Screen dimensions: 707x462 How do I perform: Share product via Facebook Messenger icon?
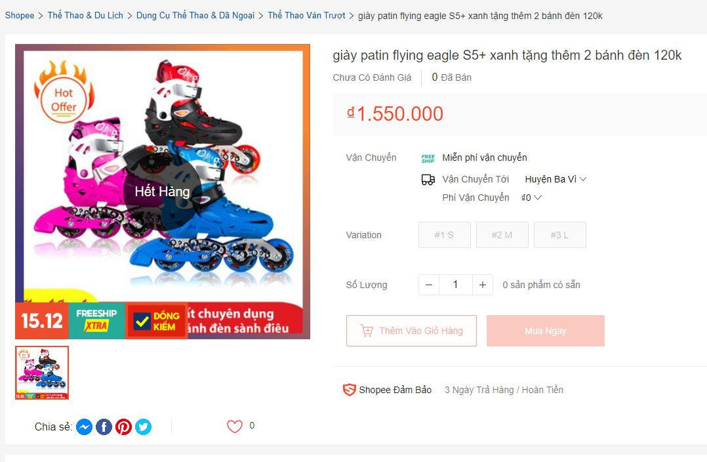pyautogui.click(x=85, y=427)
